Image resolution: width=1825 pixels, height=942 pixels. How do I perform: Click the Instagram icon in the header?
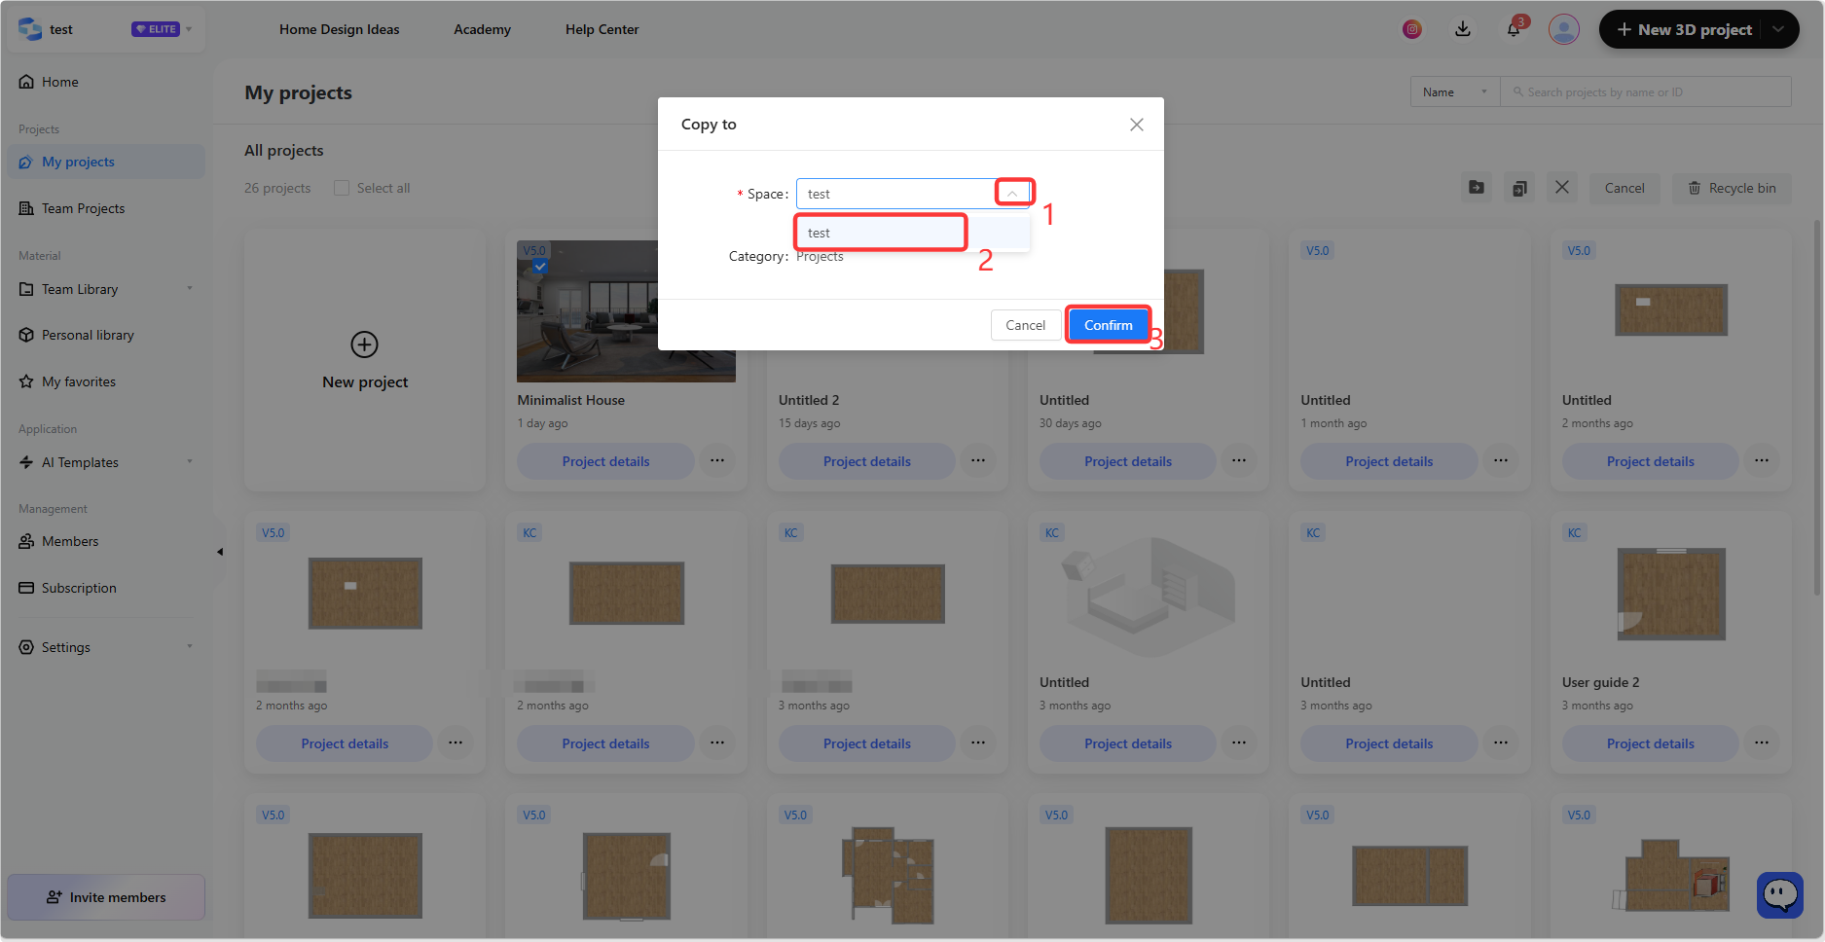(1411, 29)
